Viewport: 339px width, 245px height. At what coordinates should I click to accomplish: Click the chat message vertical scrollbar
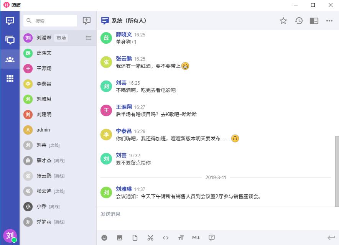coord(337,171)
